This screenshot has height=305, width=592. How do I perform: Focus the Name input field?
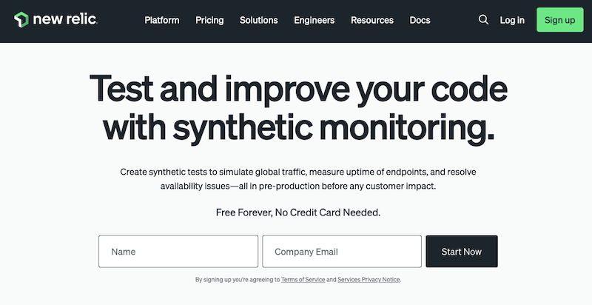(x=178, y=252)
